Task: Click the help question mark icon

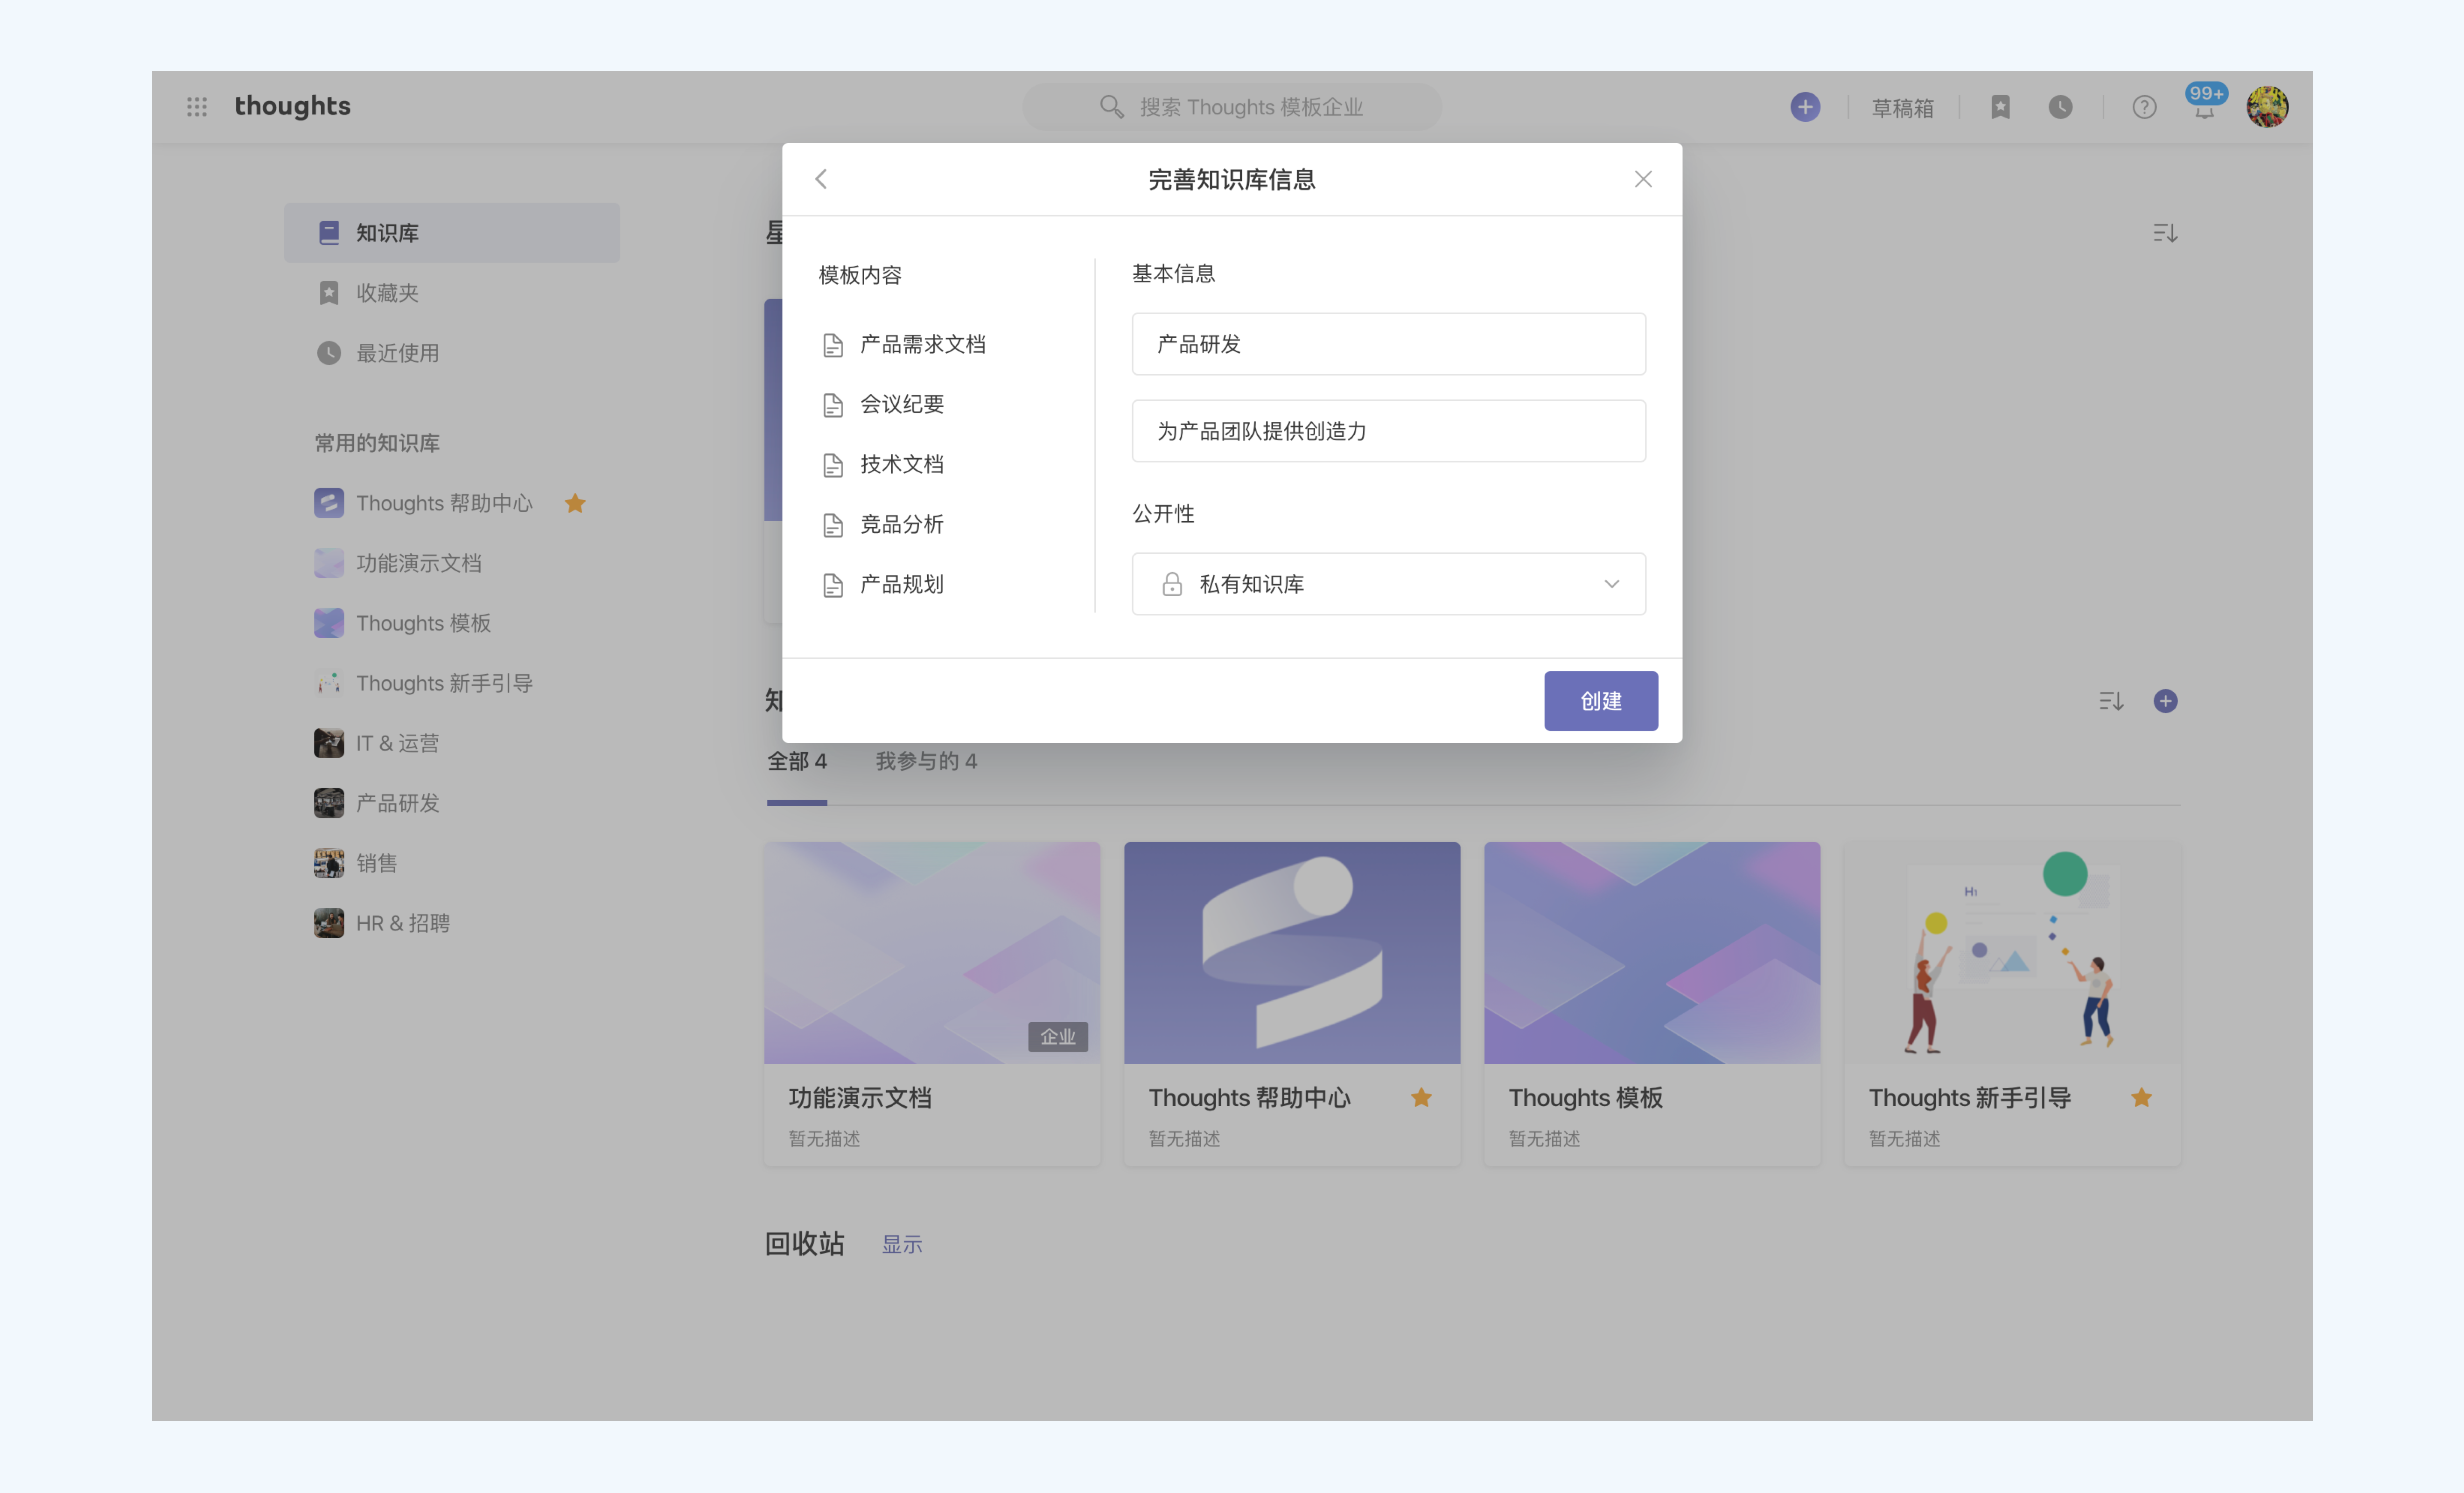Action: tap(2144, 107)
